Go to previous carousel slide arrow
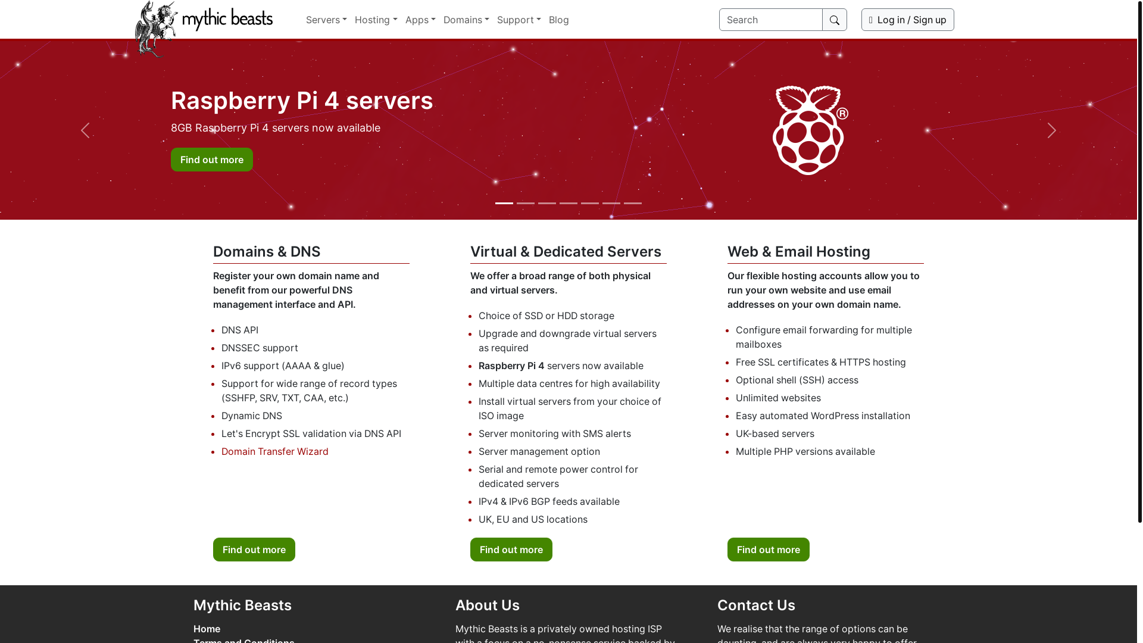This screenshot has width=1143, height=643. pyautogui.click(x=85, y=130)
